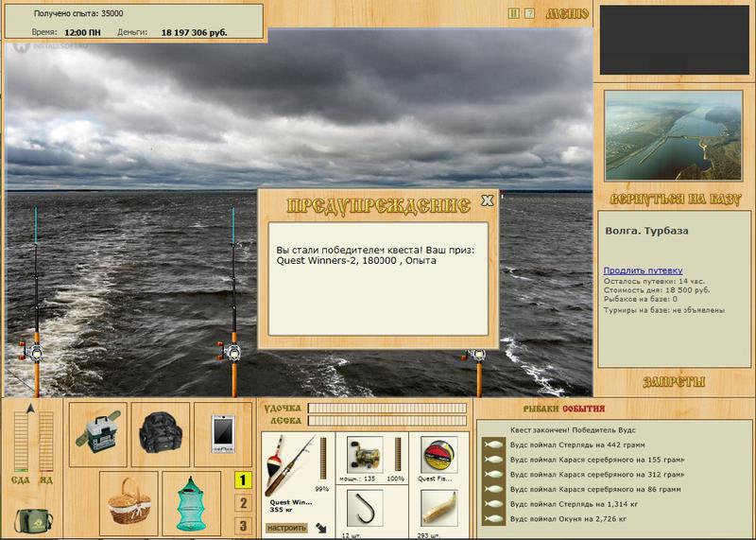756x540 pixels.
Task: Open the help question mark icon
Action: tap(529, 13)
